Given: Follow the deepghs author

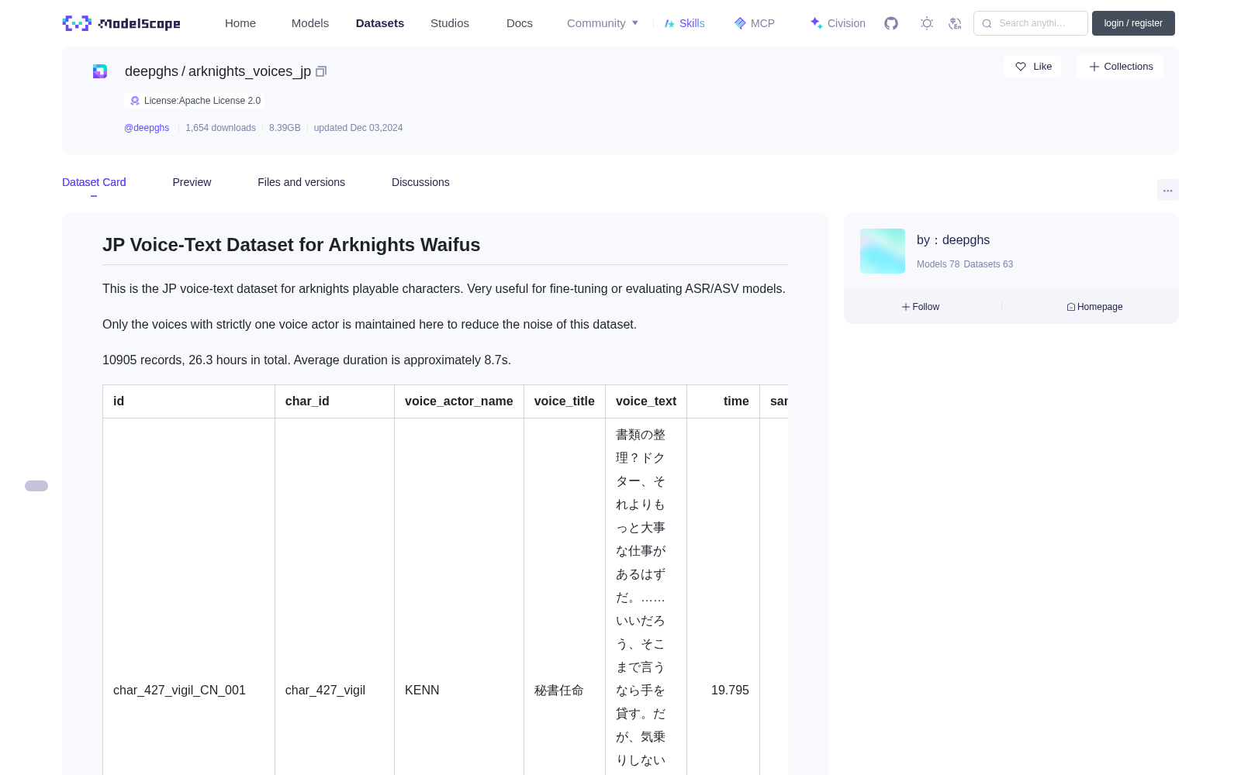Looking at the screenshot, I should coord(921,307).
